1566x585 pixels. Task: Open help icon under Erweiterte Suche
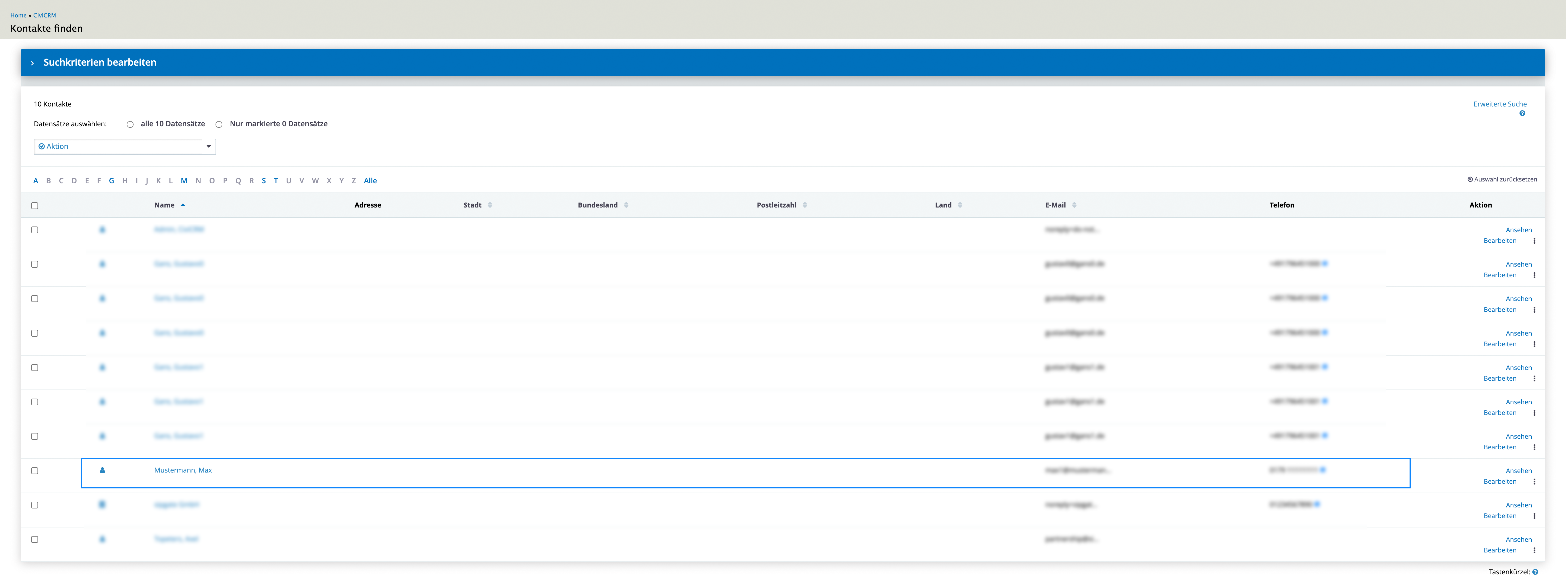[x=1522, y=114]
